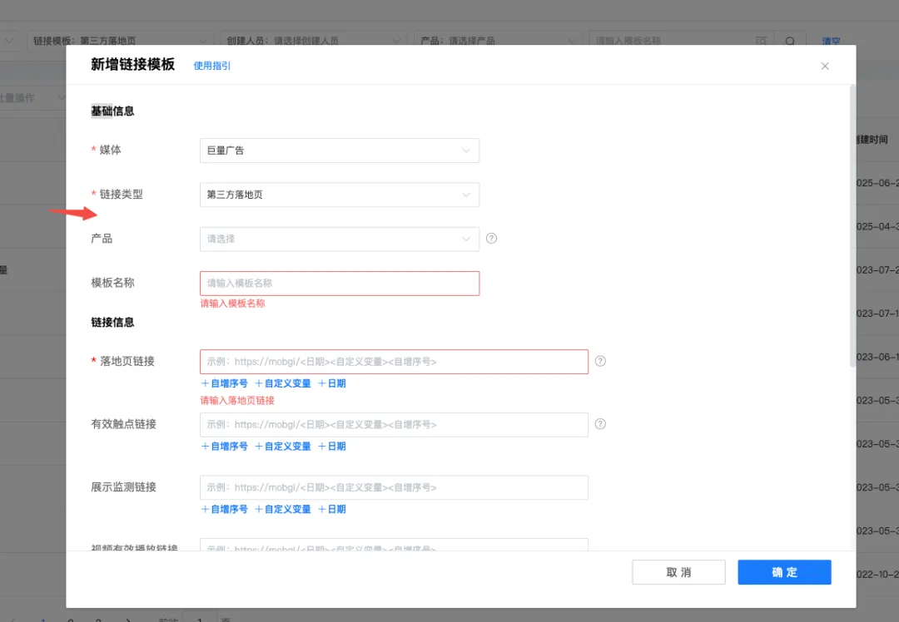899x622 pixels.
Task: Insert 自增序号 under 落地页链接
Action: [224, 383]
